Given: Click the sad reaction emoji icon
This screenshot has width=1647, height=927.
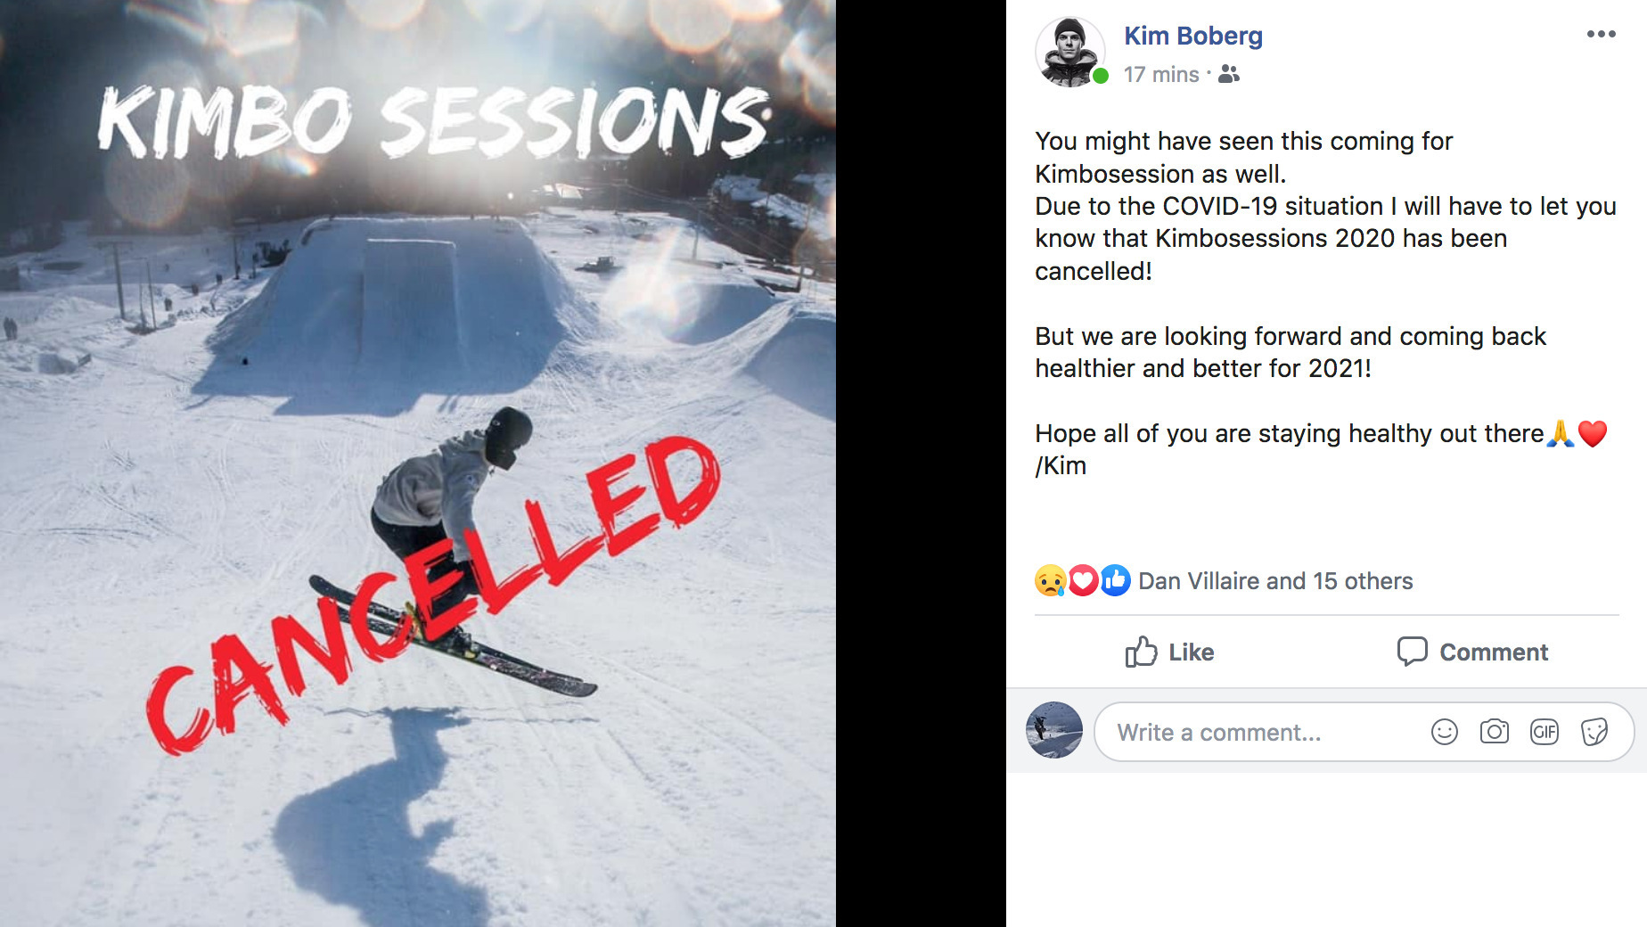Looking at the screenshot, I should coord(1050,581).
